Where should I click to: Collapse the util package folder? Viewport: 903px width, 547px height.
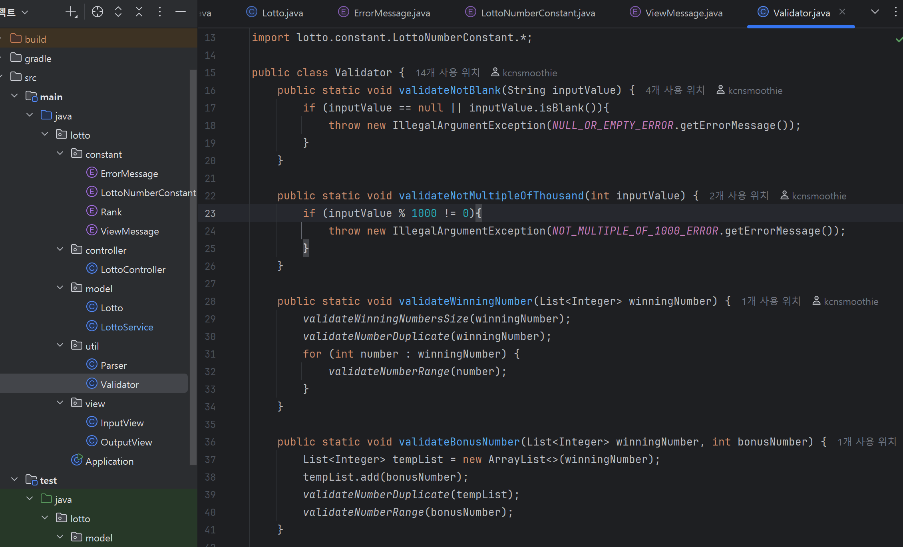point(60,345)
